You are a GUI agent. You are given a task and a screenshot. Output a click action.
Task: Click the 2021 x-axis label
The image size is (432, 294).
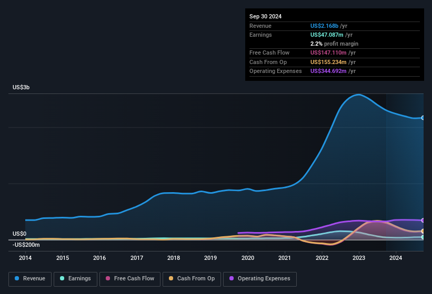tap(285, 258)
